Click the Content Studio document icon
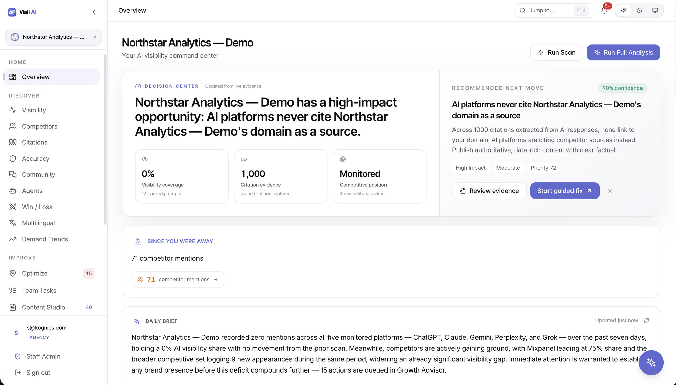Screen dimensions: 676x385 click(13, 307)
